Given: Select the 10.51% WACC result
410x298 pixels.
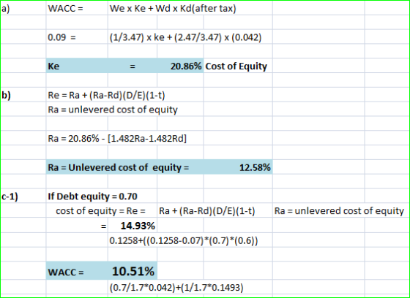Looking at the screenshot, I should click(133, 272).
